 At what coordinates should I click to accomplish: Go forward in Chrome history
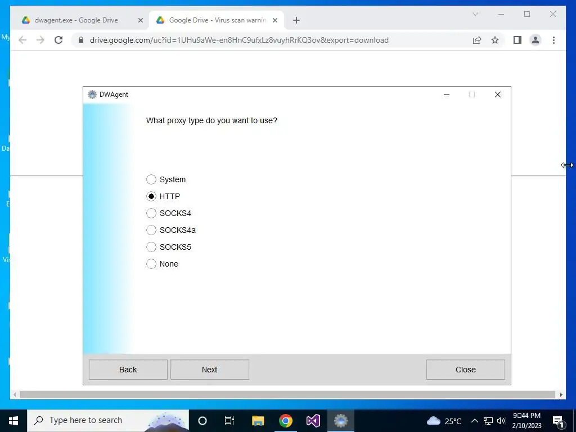coord(40,40)
